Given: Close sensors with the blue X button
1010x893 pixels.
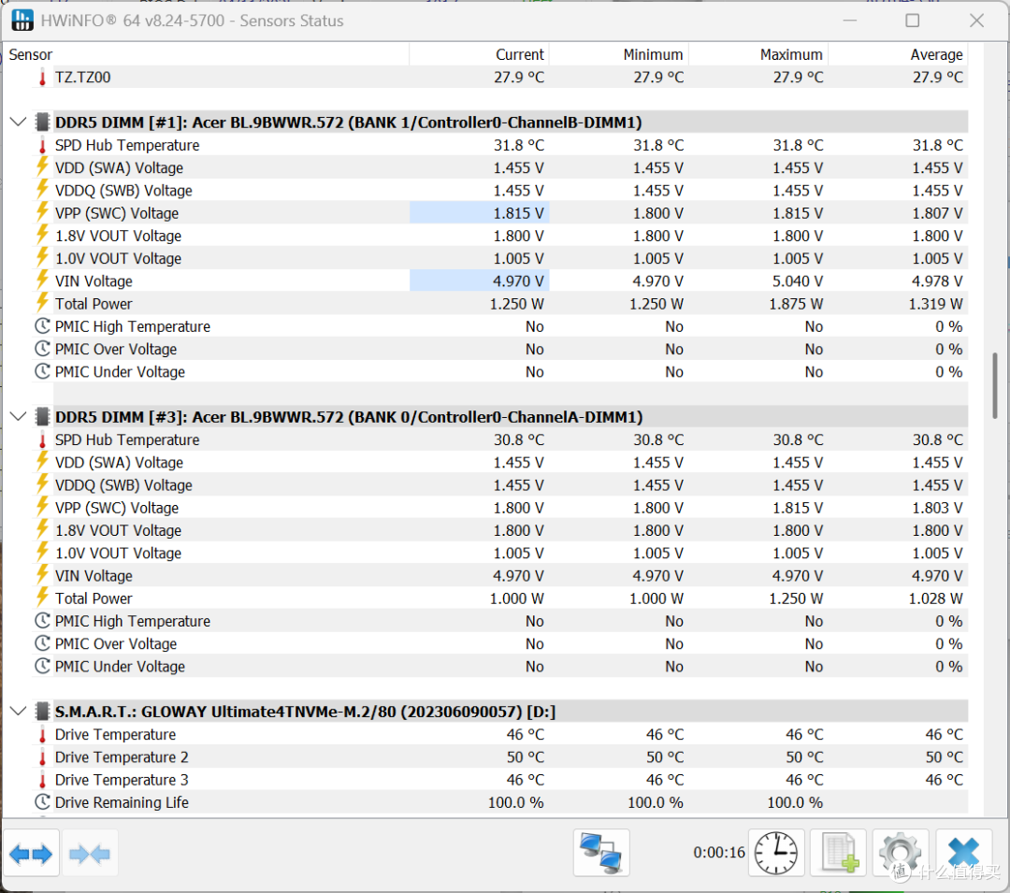Looking at the screenshot, I should 963,854.
